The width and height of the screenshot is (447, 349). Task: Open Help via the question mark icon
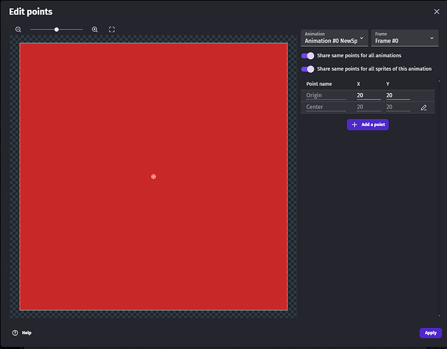point(15,333)
